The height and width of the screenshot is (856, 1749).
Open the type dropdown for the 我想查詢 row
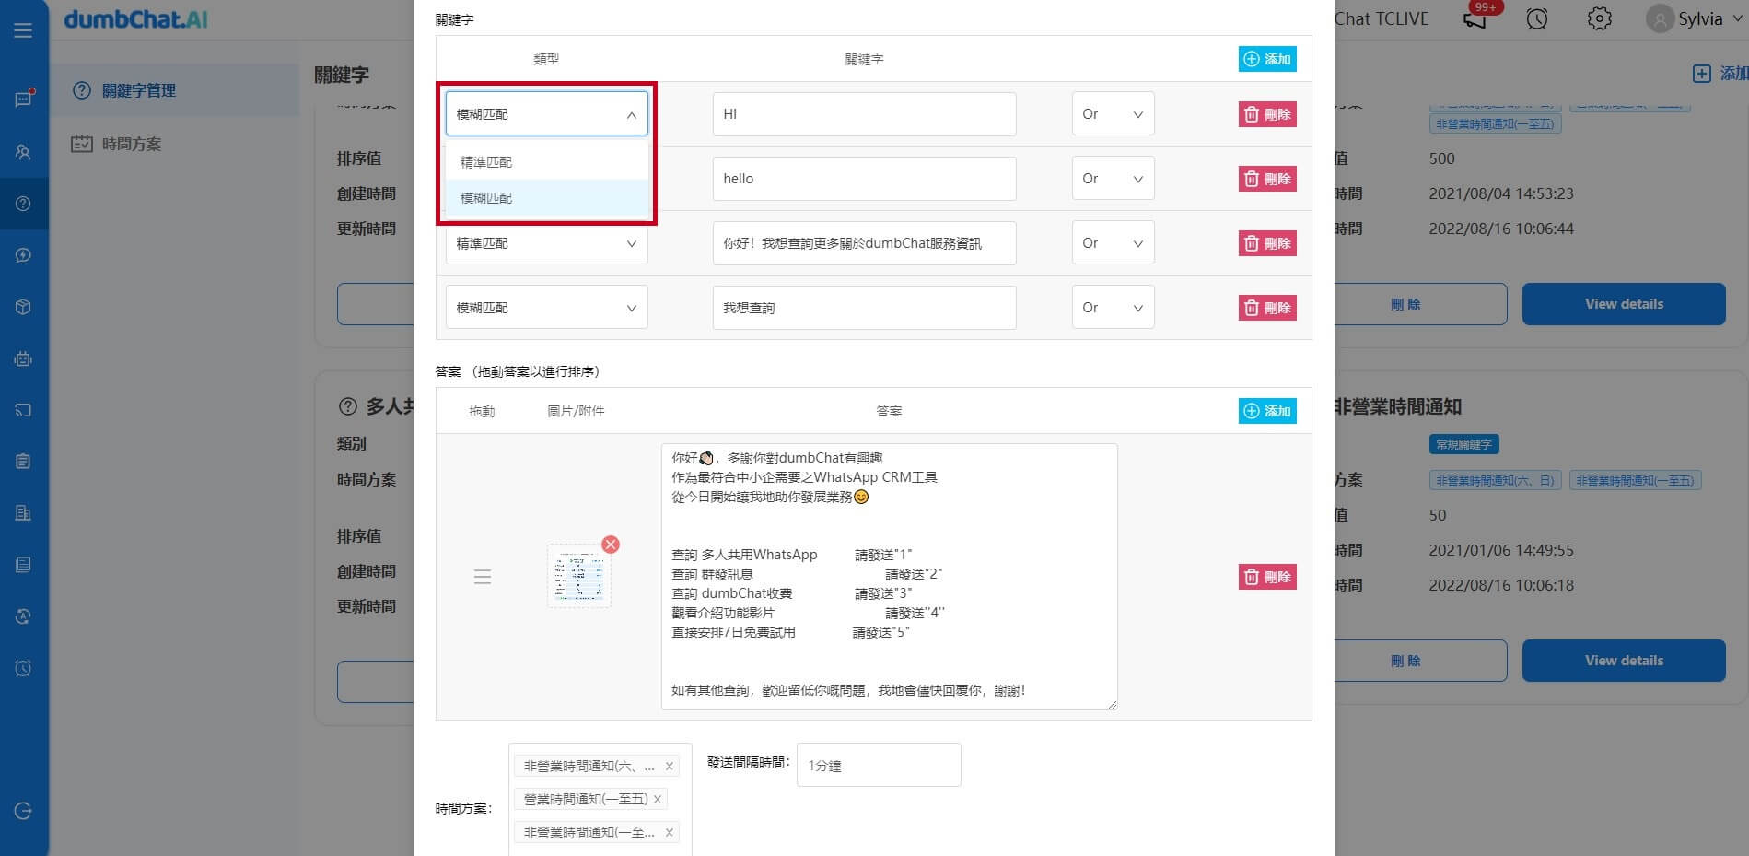click(x=547, y=308)
